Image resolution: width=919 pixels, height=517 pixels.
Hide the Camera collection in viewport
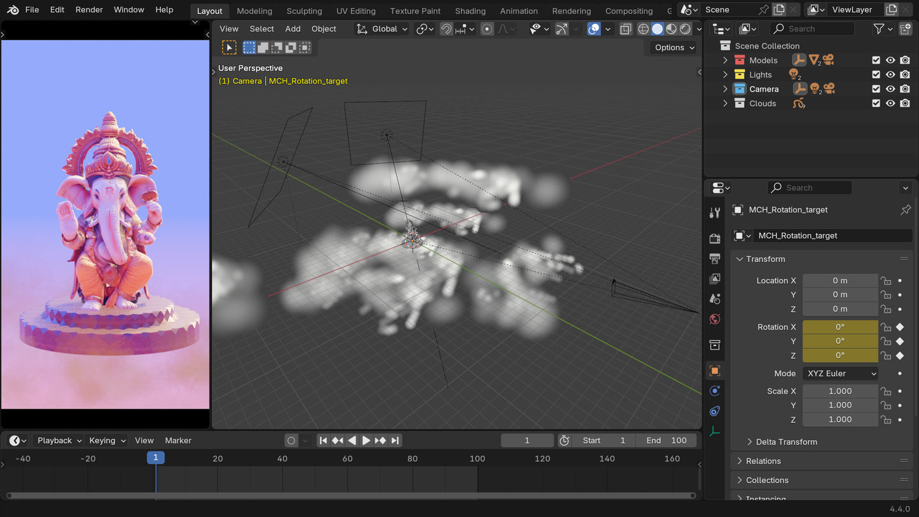coord(890,89)
